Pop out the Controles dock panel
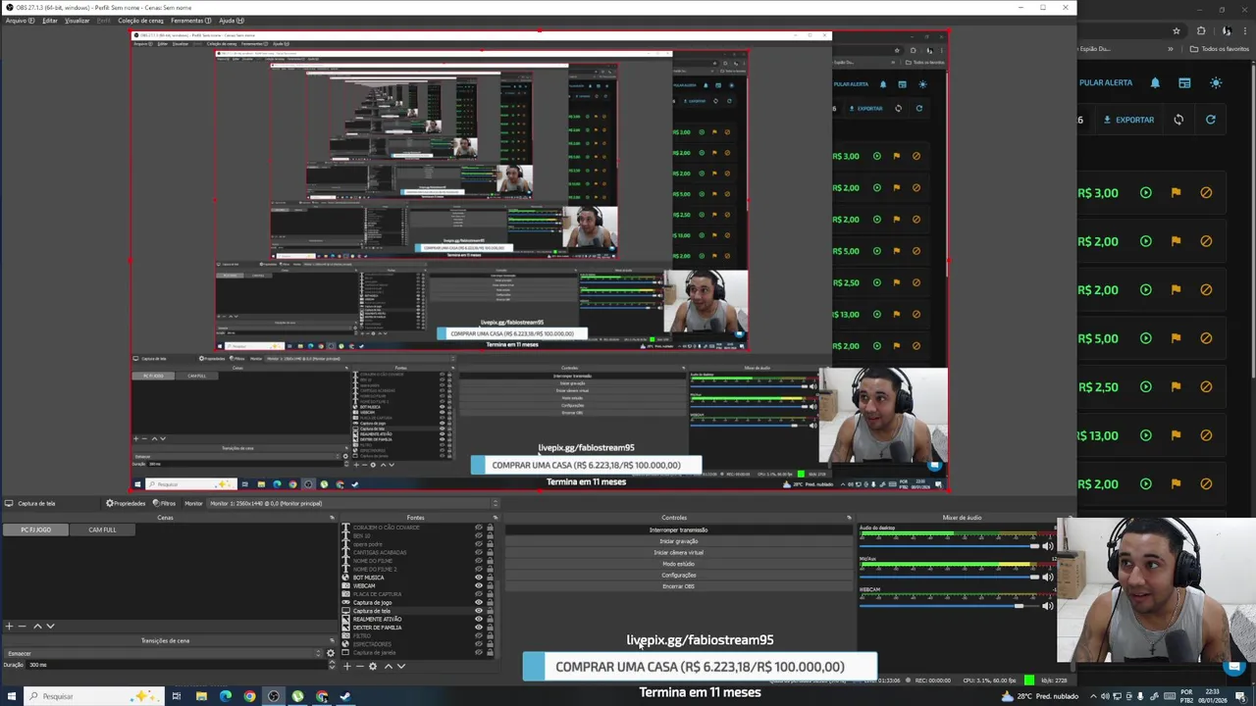The width and height of the screenshot is (1256, 706). click(849, 518)
